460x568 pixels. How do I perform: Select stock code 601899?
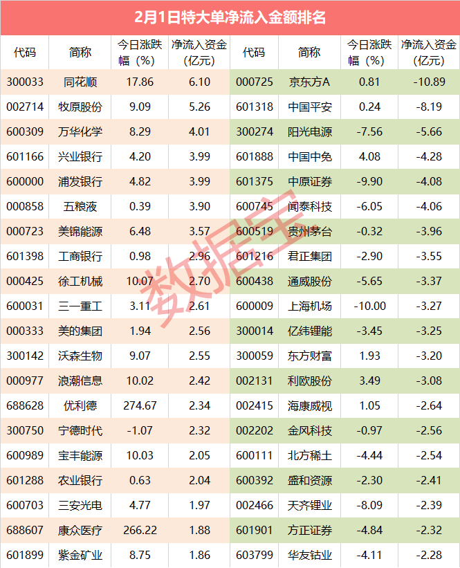pos(25,556)
